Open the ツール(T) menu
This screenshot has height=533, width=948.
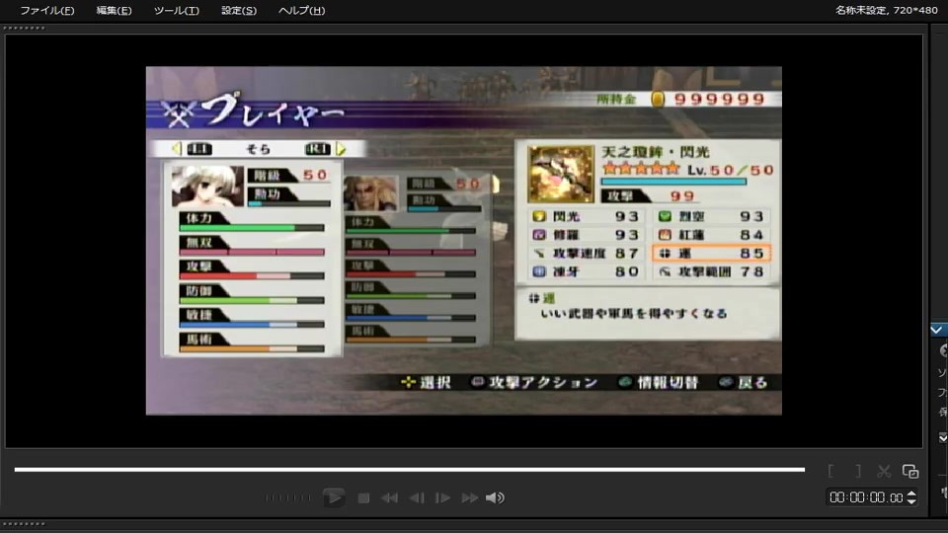(176, 10)
